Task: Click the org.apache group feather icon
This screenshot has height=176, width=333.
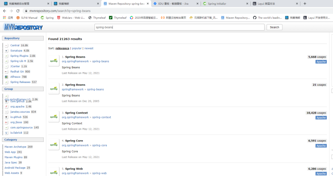Action: tap(7, 107)
